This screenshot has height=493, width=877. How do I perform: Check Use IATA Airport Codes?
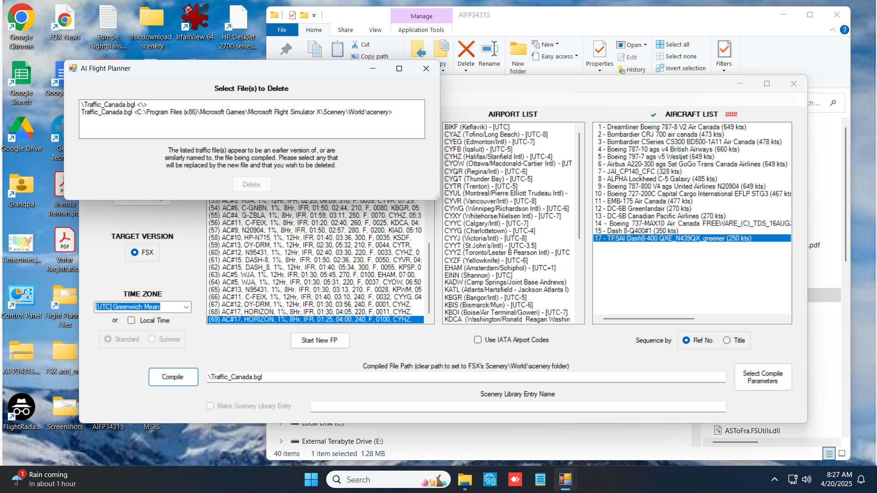(x=478, y=340)
